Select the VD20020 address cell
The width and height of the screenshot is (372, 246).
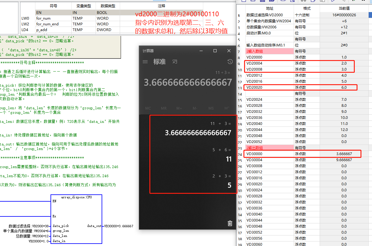pyautogui.click(x=269, y=87)
